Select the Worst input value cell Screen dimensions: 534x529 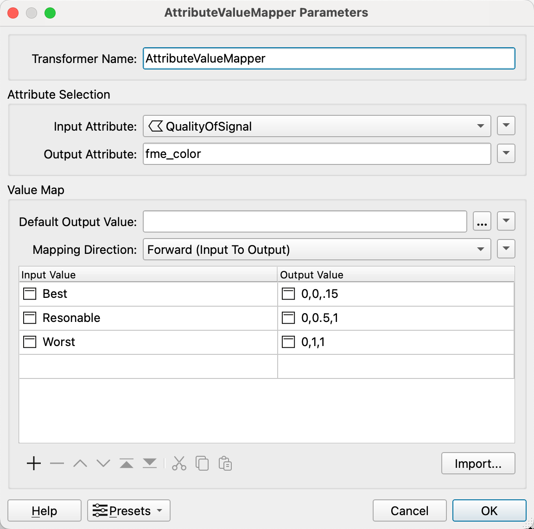point(148,342)
